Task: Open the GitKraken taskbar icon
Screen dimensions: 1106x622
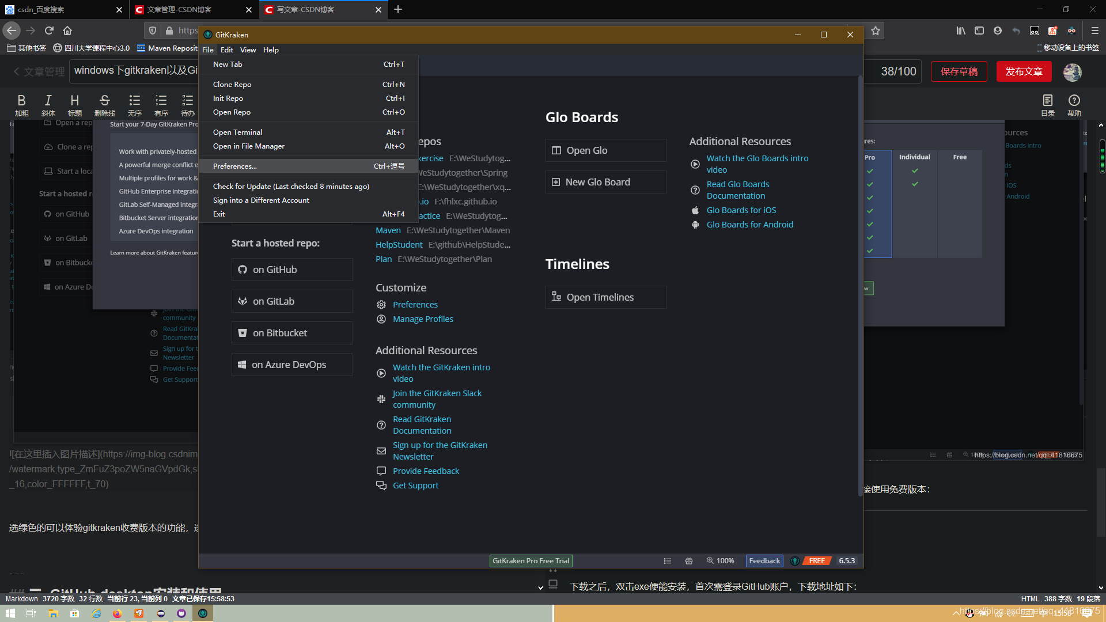Action: (203, 613)
